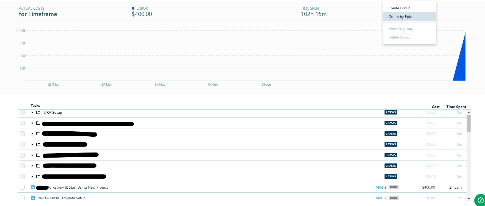Screen dimensions: 485x206
Task: Expand the JIRA Setup group arrow
Action: click(32, 112)
